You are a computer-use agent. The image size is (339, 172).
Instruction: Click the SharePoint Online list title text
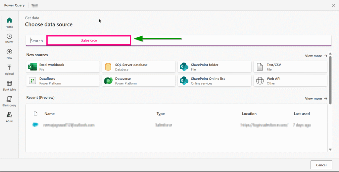(x=208, y=79)
